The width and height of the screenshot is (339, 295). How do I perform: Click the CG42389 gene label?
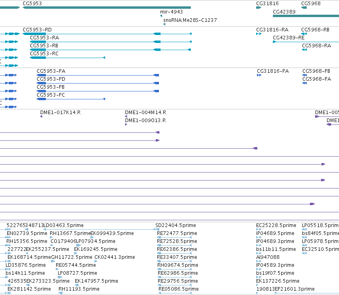click(284, 12)
